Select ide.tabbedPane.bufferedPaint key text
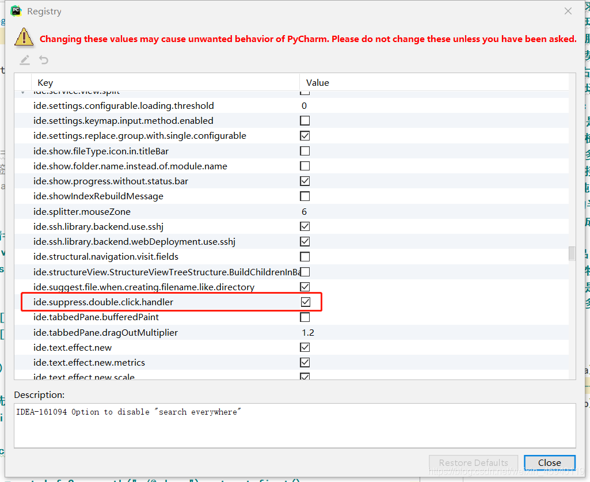 click(96, 317)
